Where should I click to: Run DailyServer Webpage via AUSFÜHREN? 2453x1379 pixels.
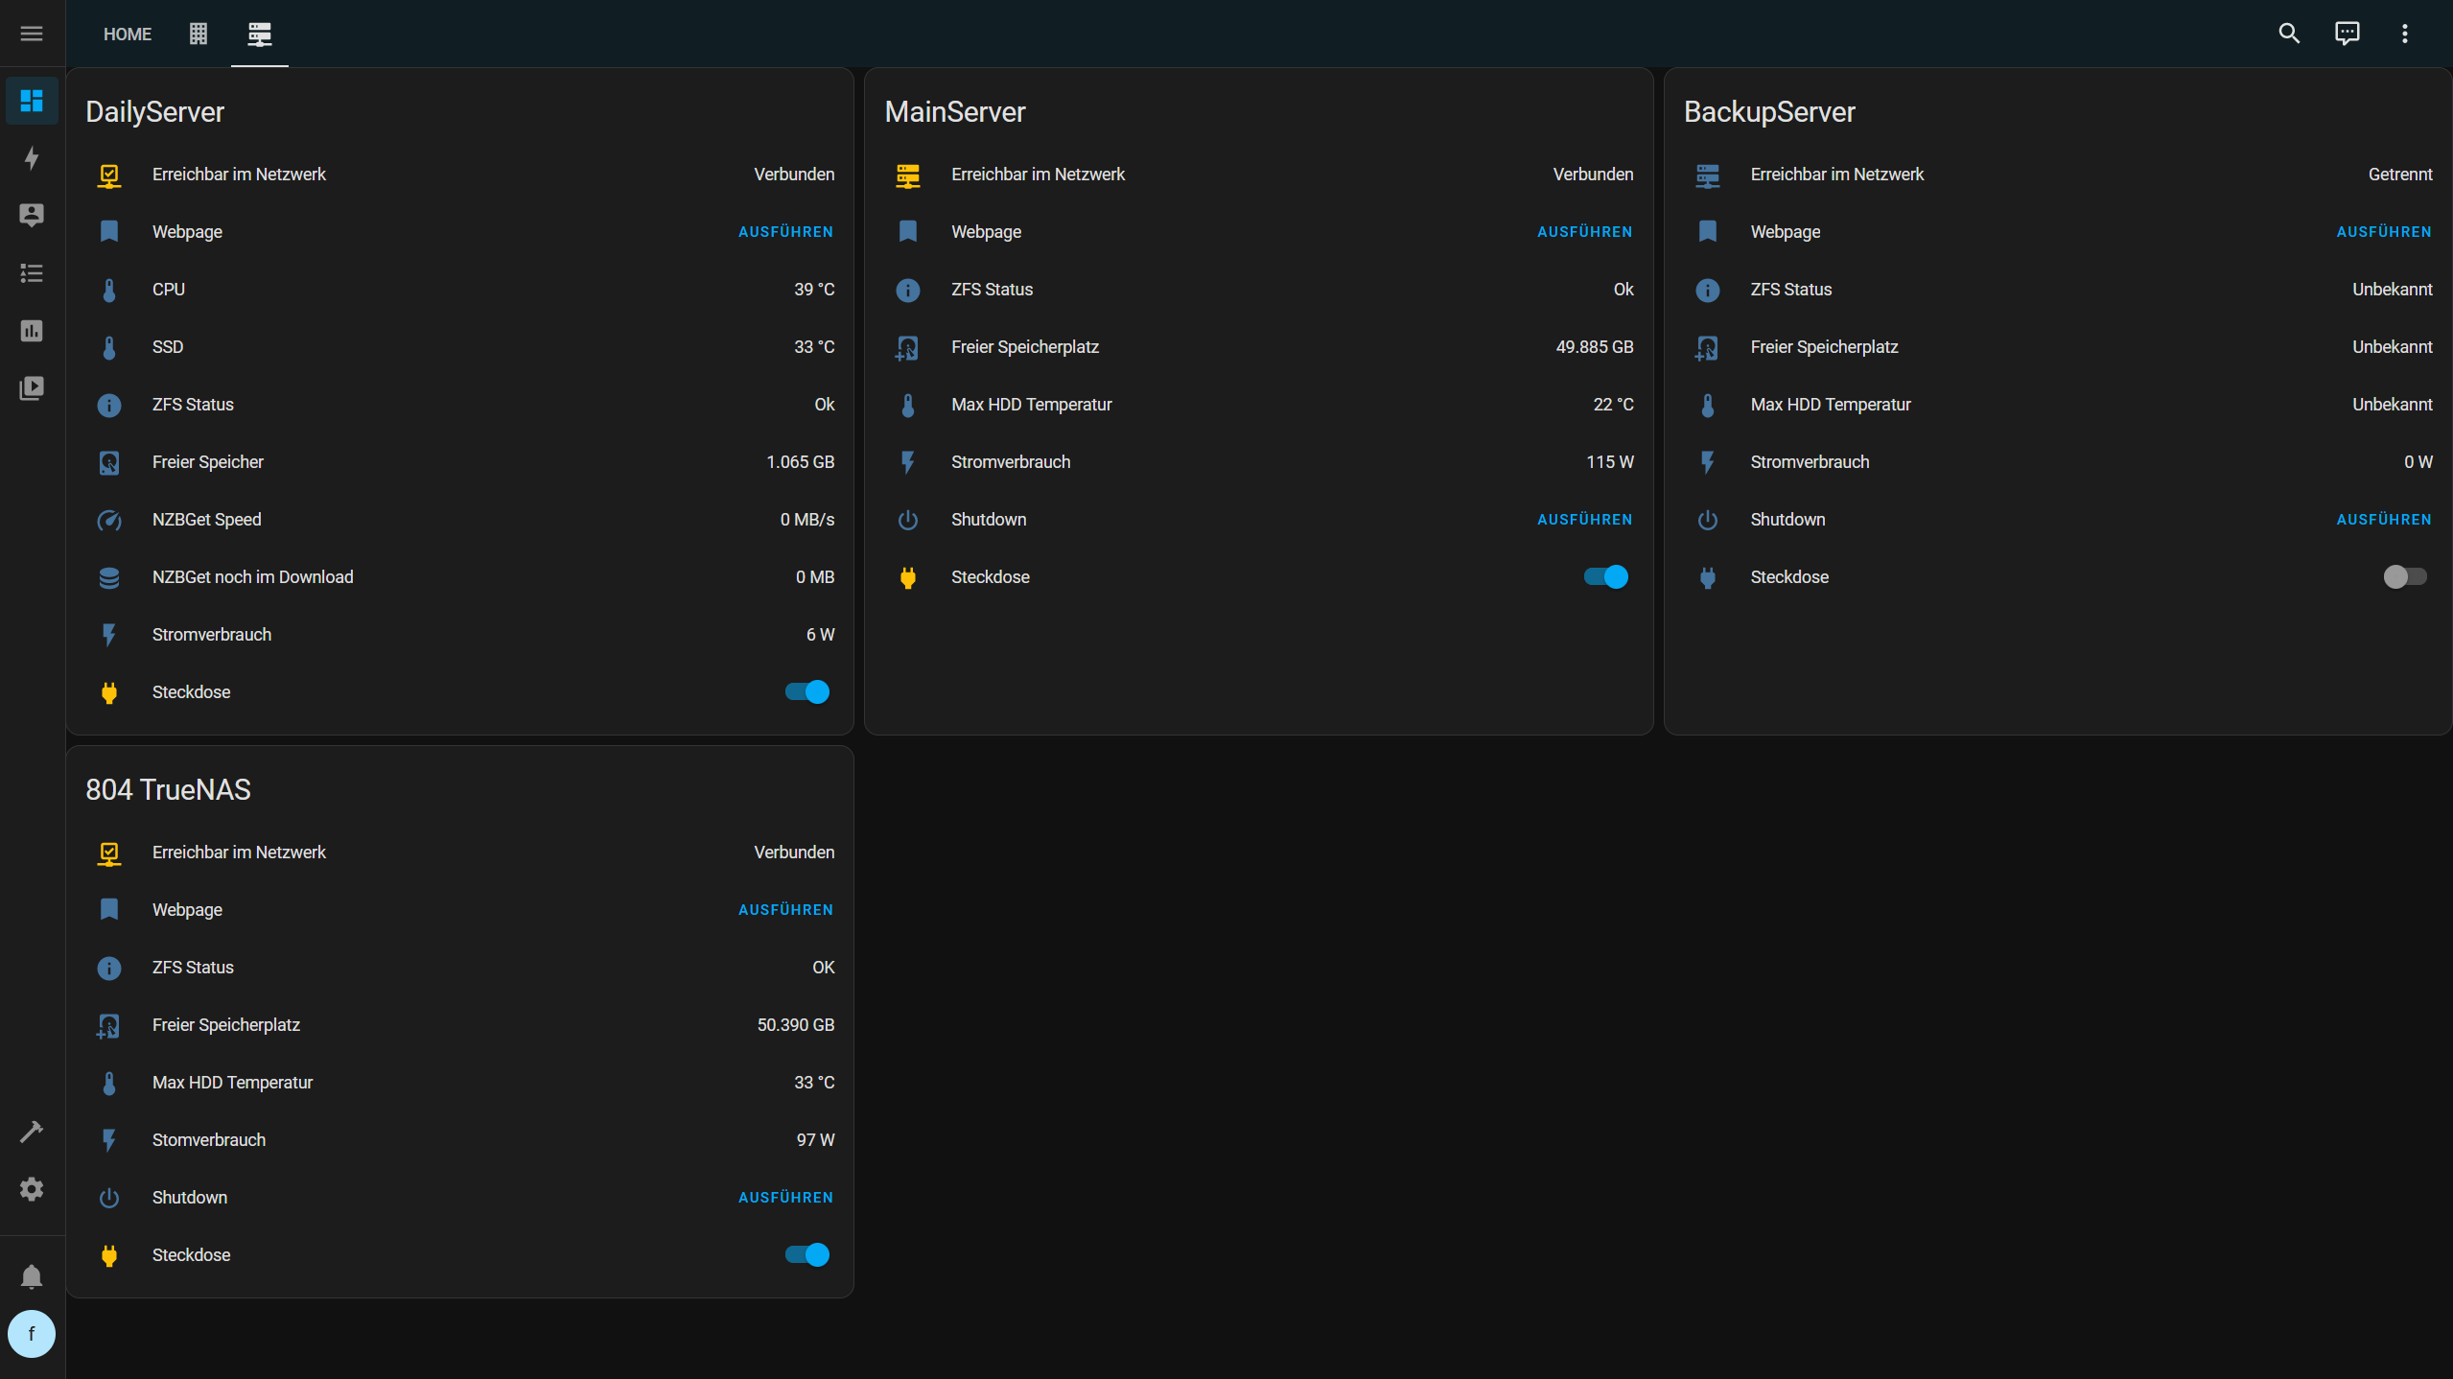(785, 231)
